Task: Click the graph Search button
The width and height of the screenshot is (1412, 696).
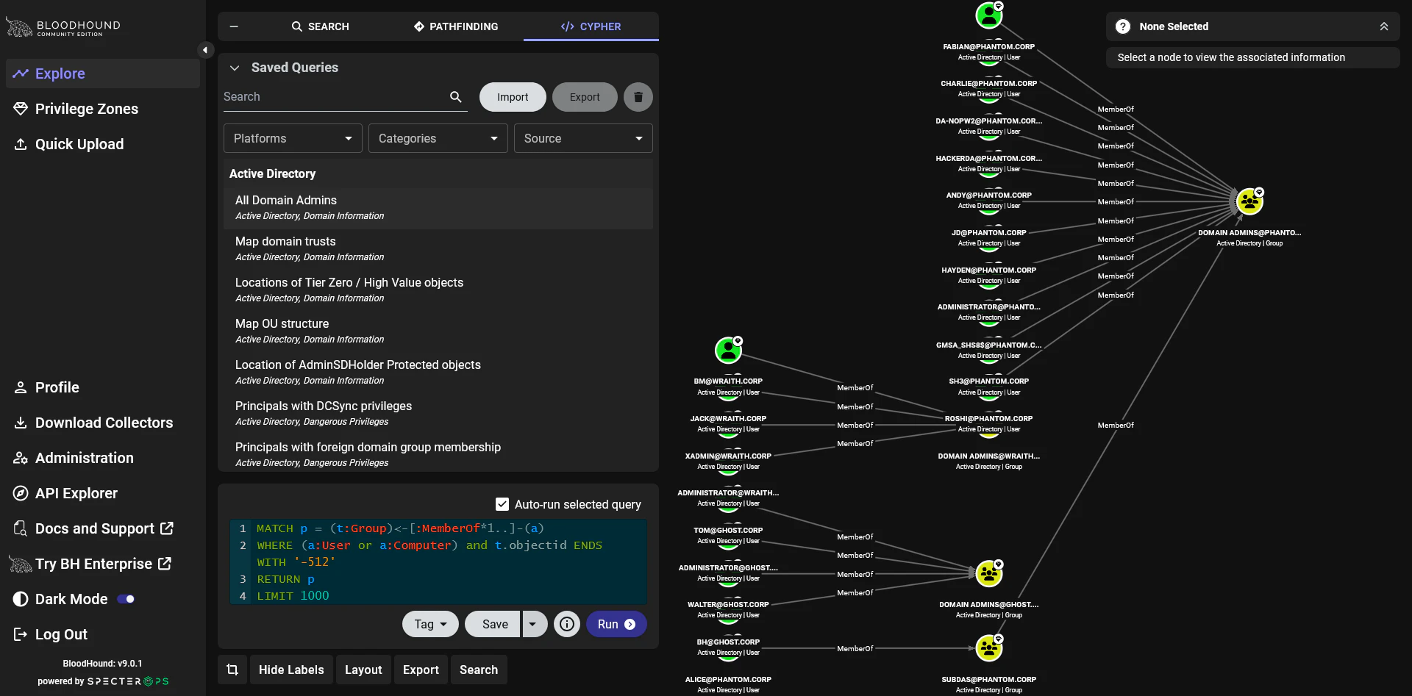Action: pos(479,670)
